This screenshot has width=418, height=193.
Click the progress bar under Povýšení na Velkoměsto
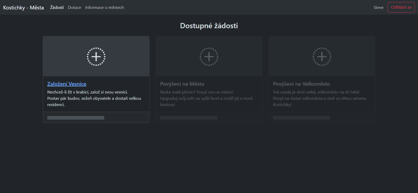click(x=301, y=118)
